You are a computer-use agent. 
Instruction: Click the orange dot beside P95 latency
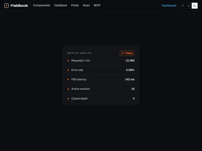[68, 80]
